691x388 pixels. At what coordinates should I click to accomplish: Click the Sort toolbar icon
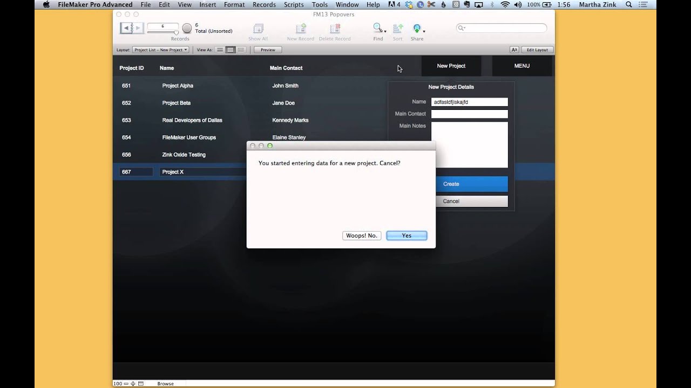(398, 29)
